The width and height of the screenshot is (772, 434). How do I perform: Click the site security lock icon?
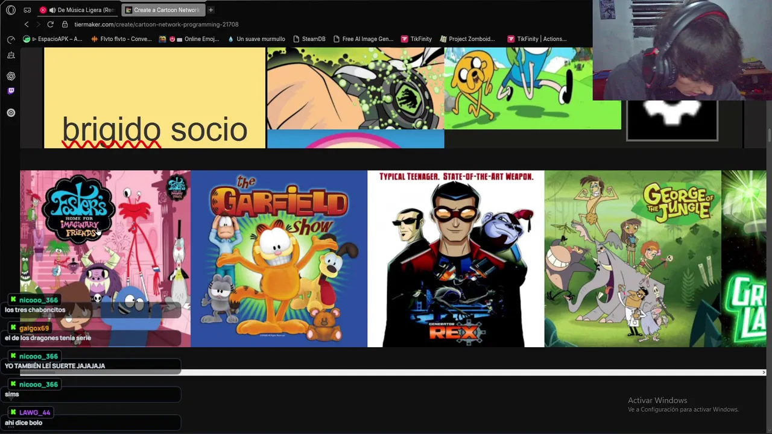point(65,24)
